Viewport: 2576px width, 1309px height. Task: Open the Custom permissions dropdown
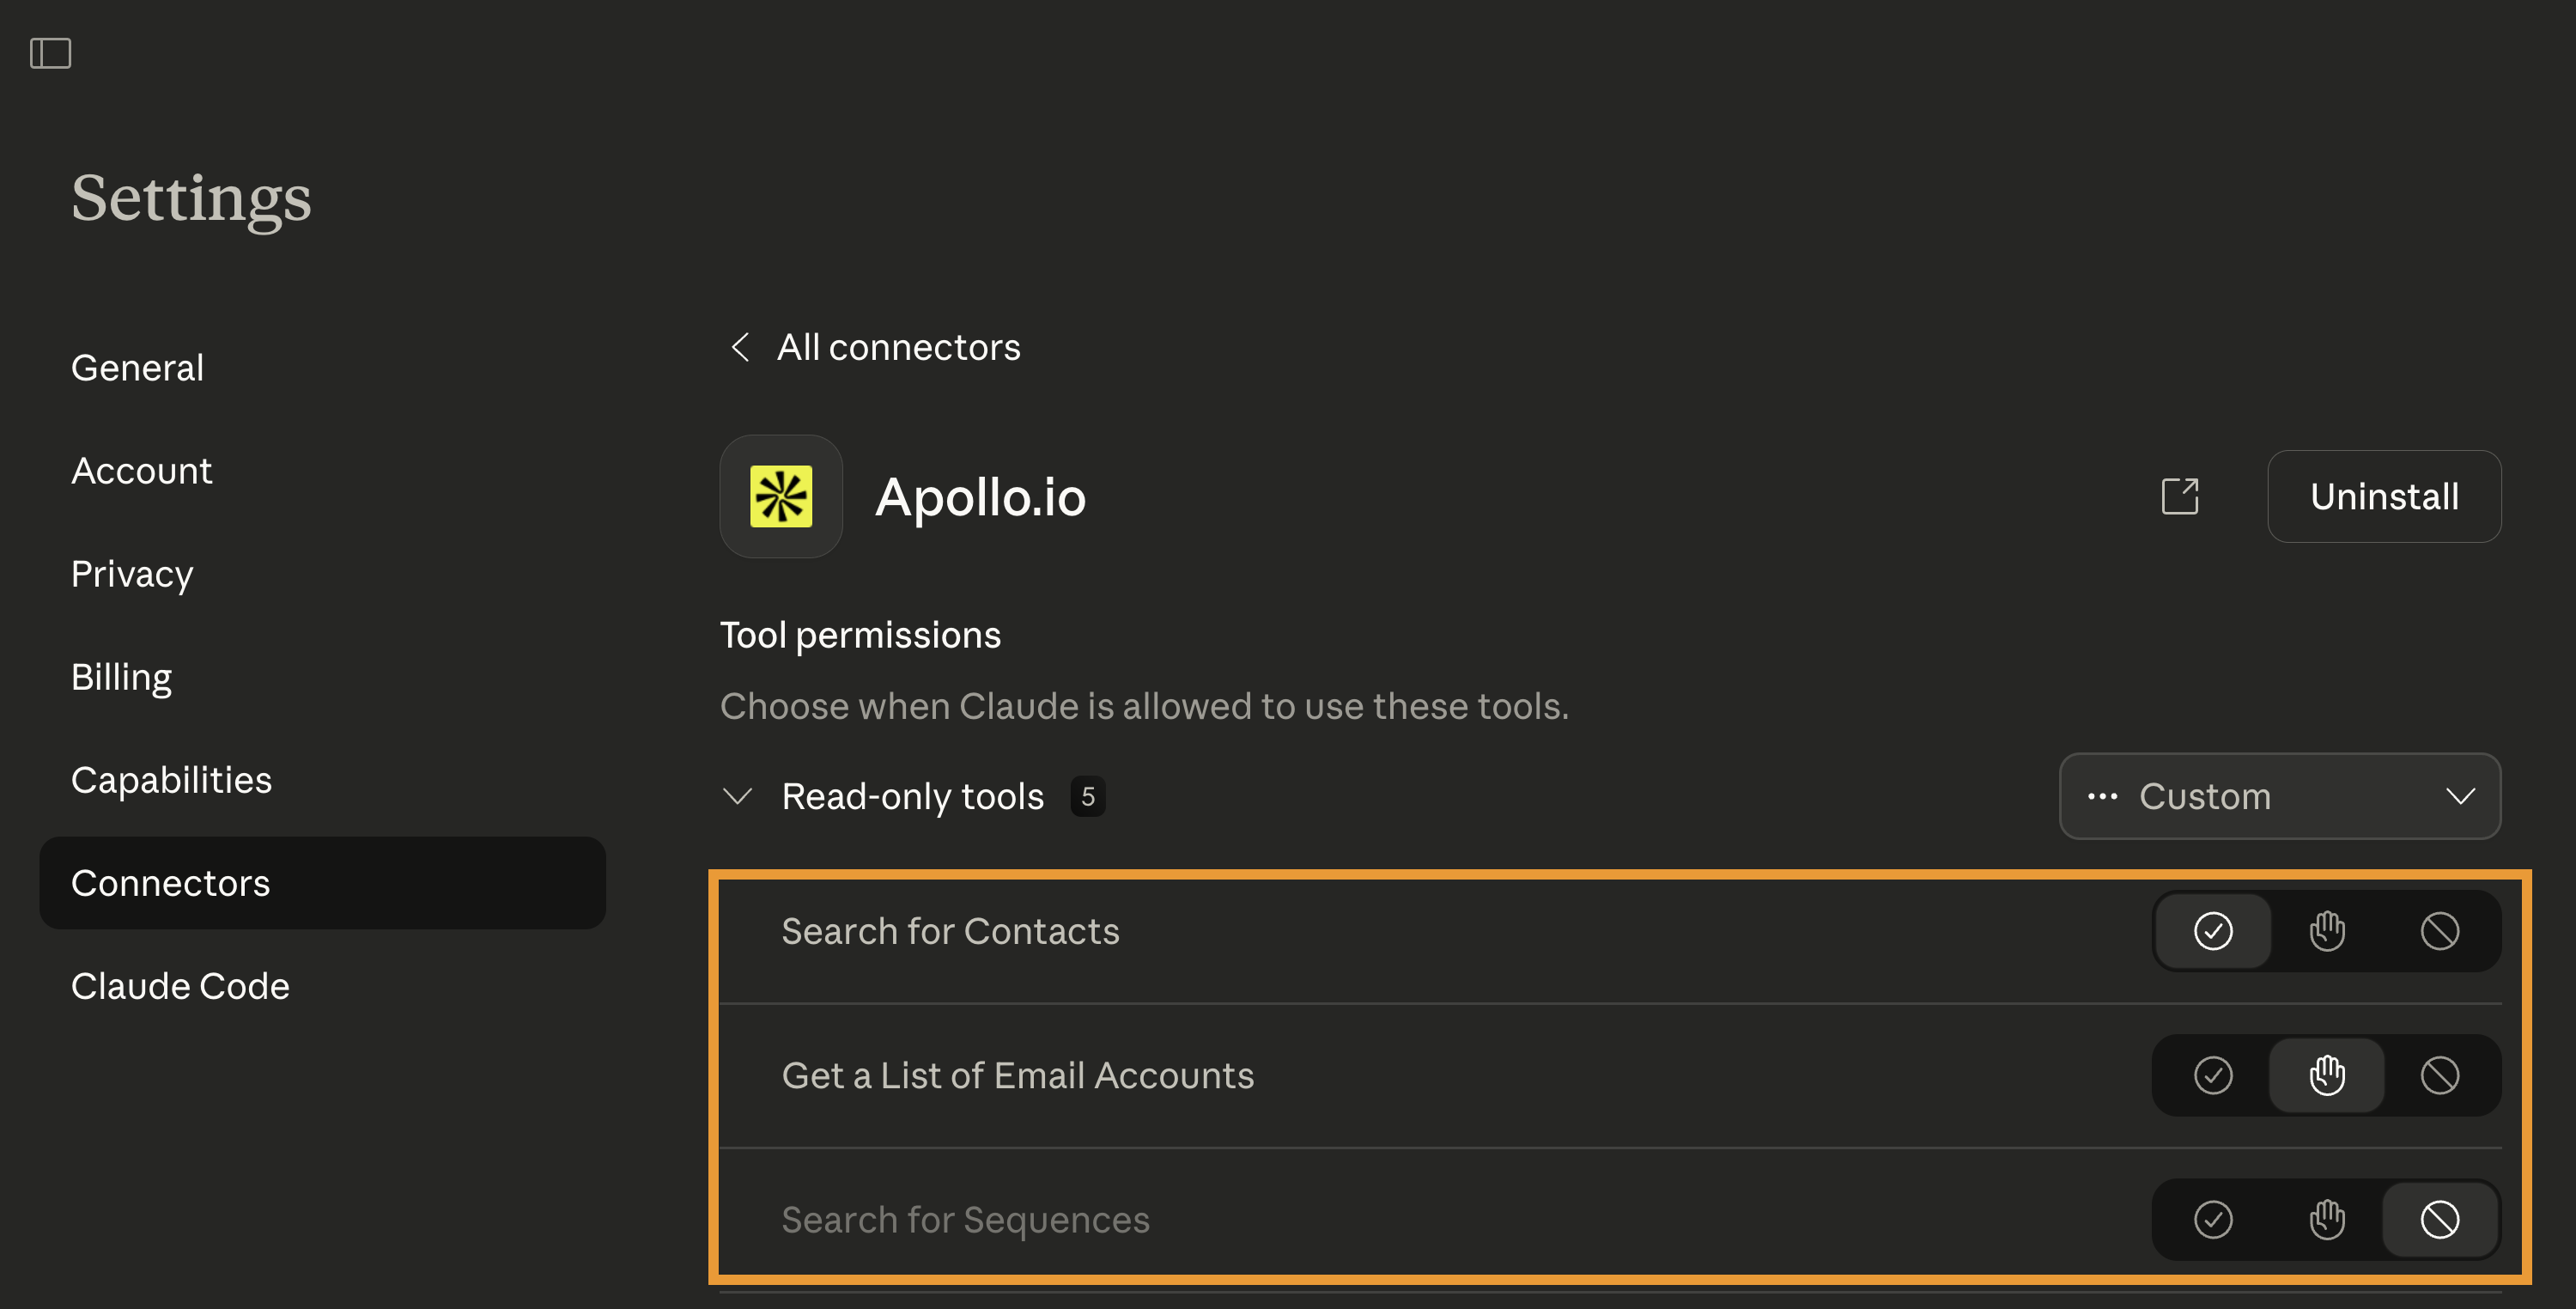coord(2279,796)
